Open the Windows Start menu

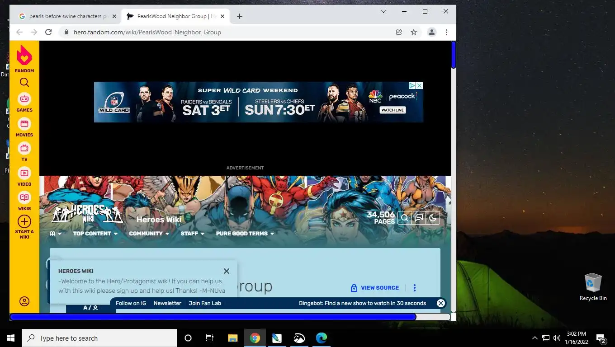point(11,338)
